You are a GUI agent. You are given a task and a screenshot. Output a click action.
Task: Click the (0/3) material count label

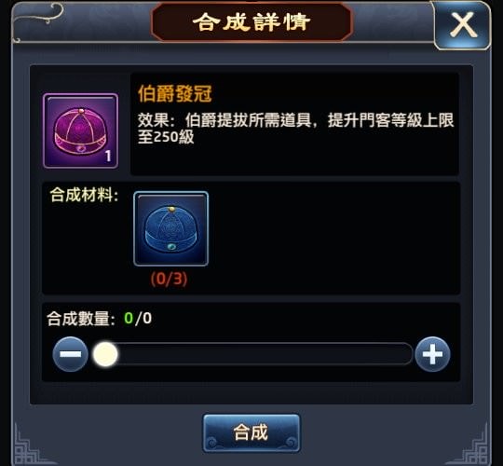pos(169,279)
